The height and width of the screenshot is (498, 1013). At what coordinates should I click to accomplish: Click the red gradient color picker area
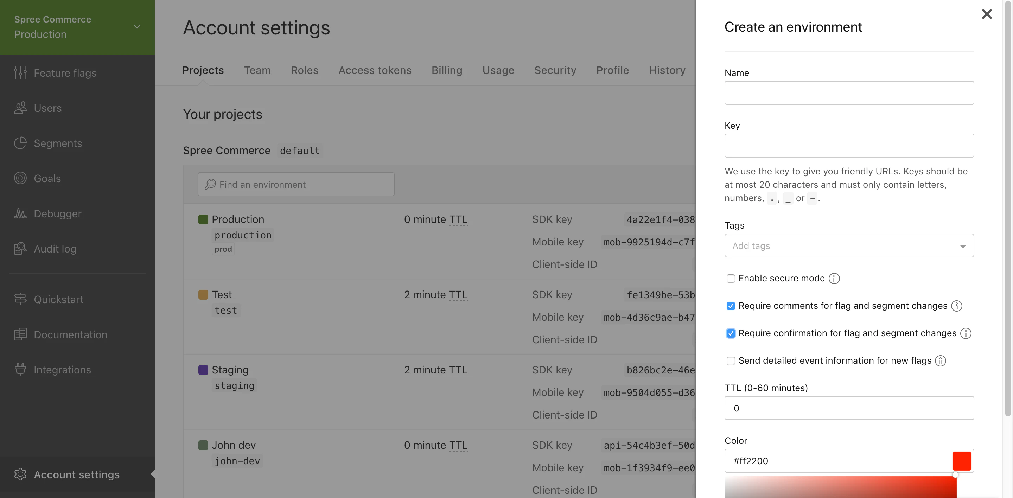click(x=840, y=487)
